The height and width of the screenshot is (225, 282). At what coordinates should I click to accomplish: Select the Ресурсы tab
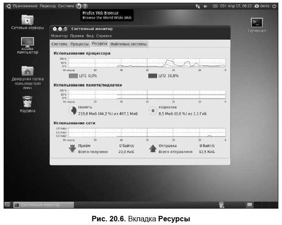coord(99,44)
